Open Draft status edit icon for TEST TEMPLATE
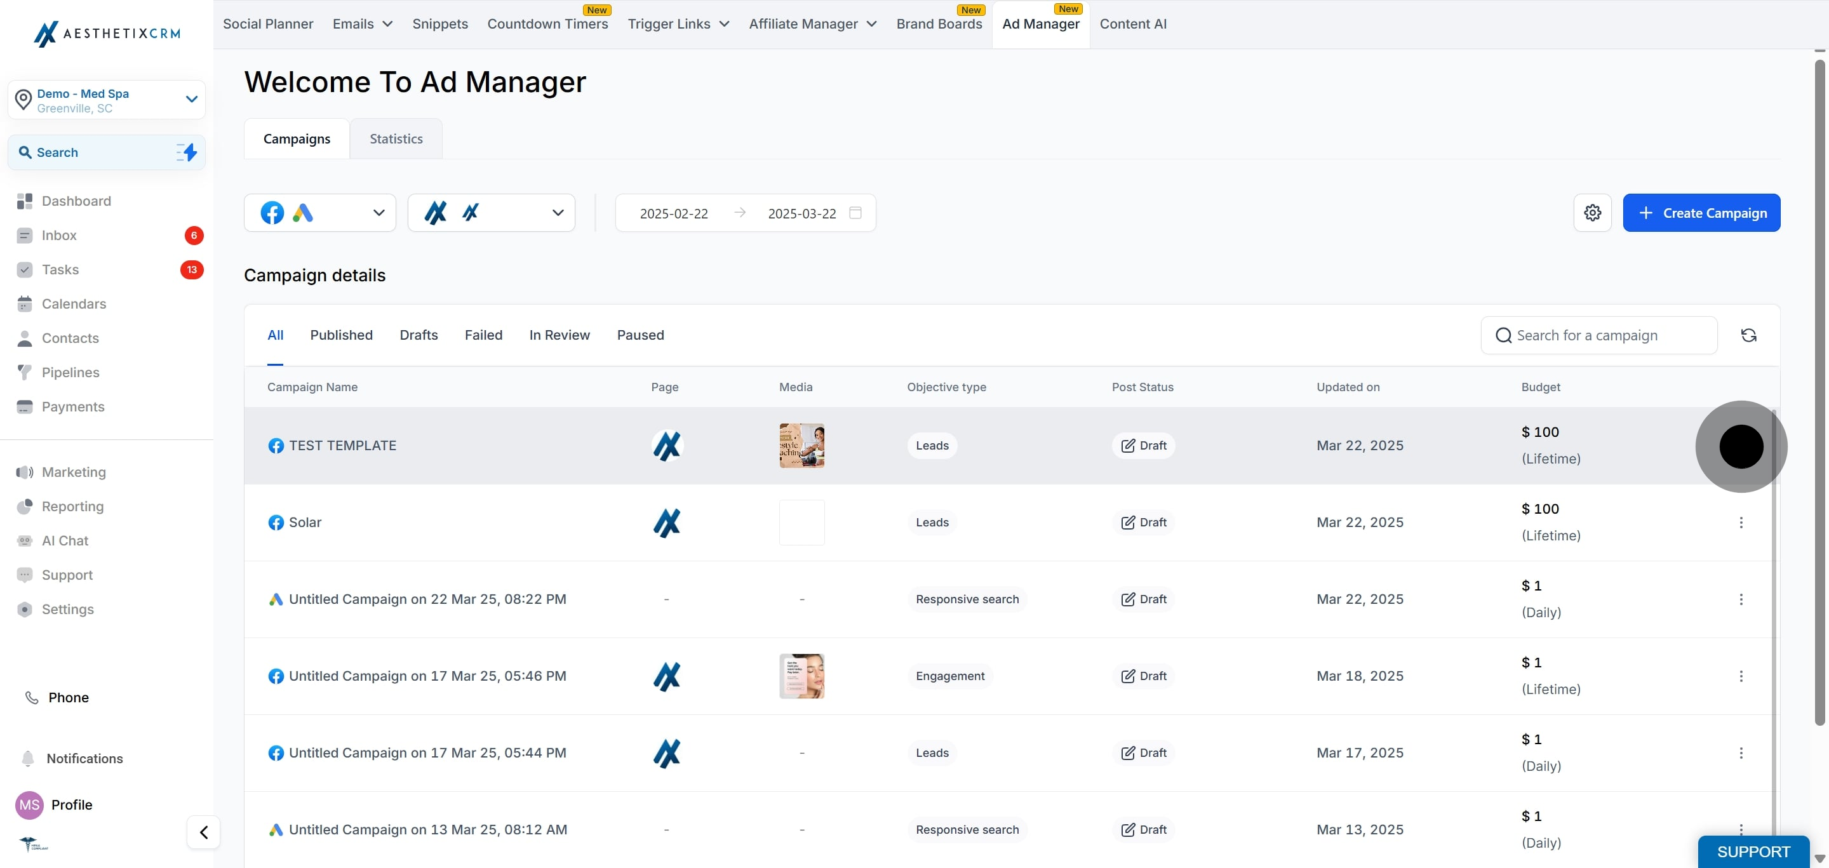Screen dimensions: 1829x868 click(x=1127, y=446)
